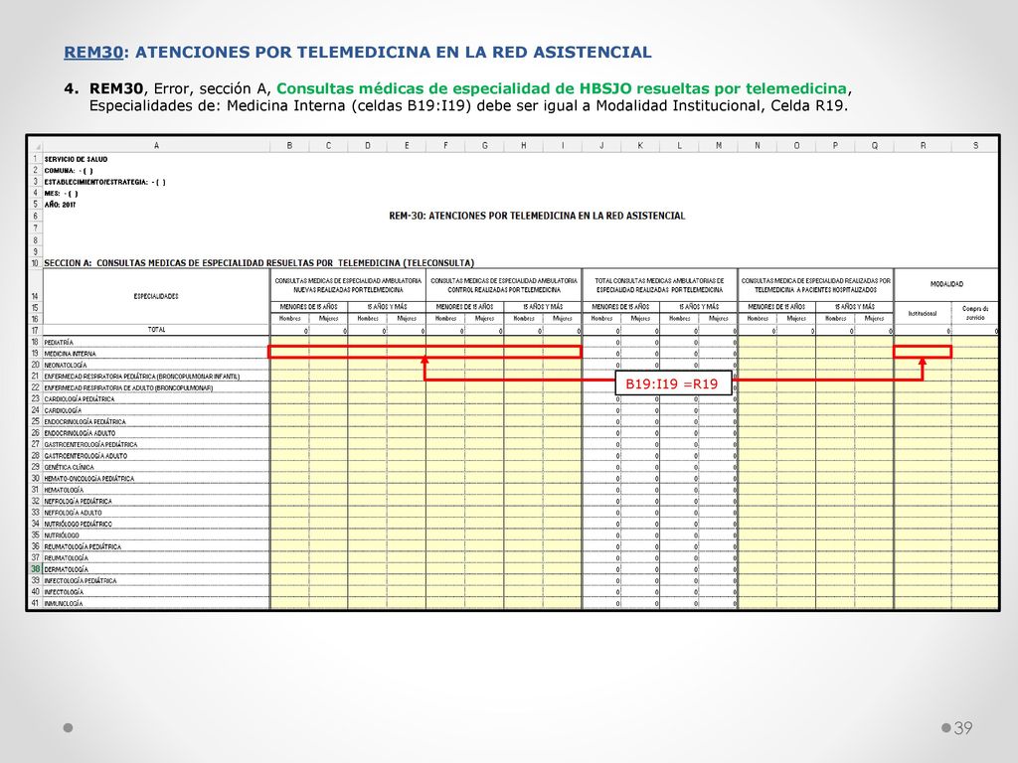1018x763 pixels.
Task: Select column S header
Action: [975, 146]
